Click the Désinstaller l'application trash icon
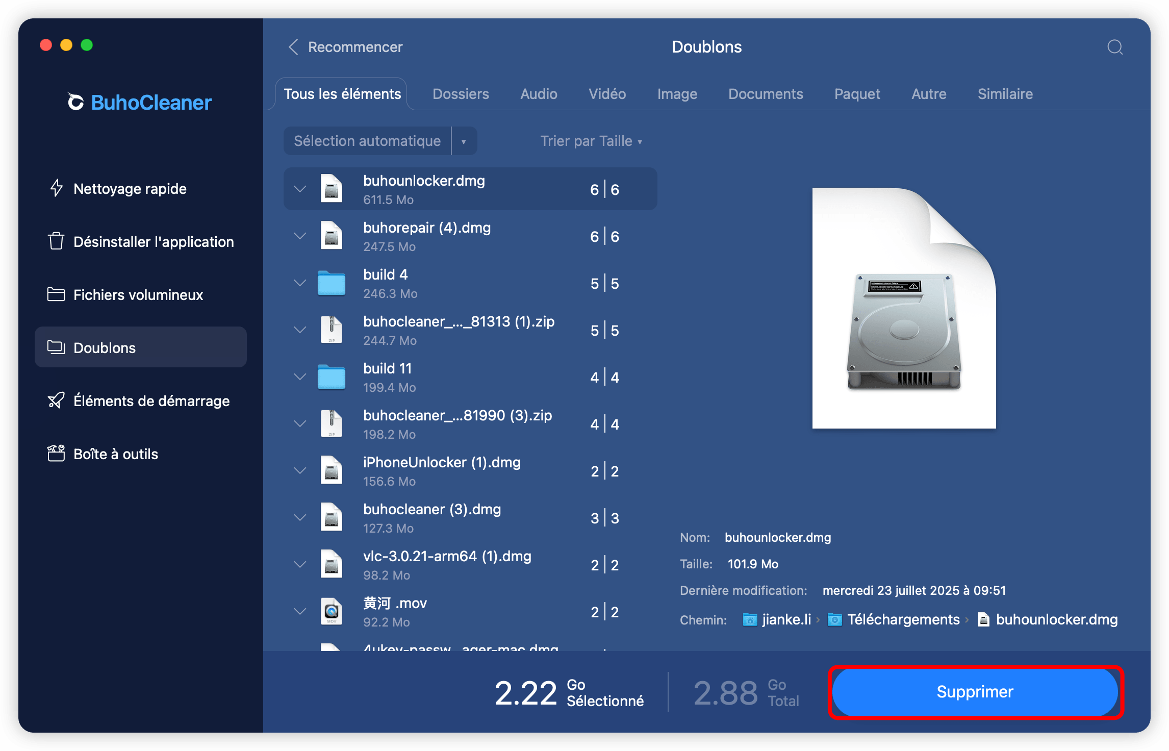1169x751 pixels. pyautogui.click(x=56, y=241)
